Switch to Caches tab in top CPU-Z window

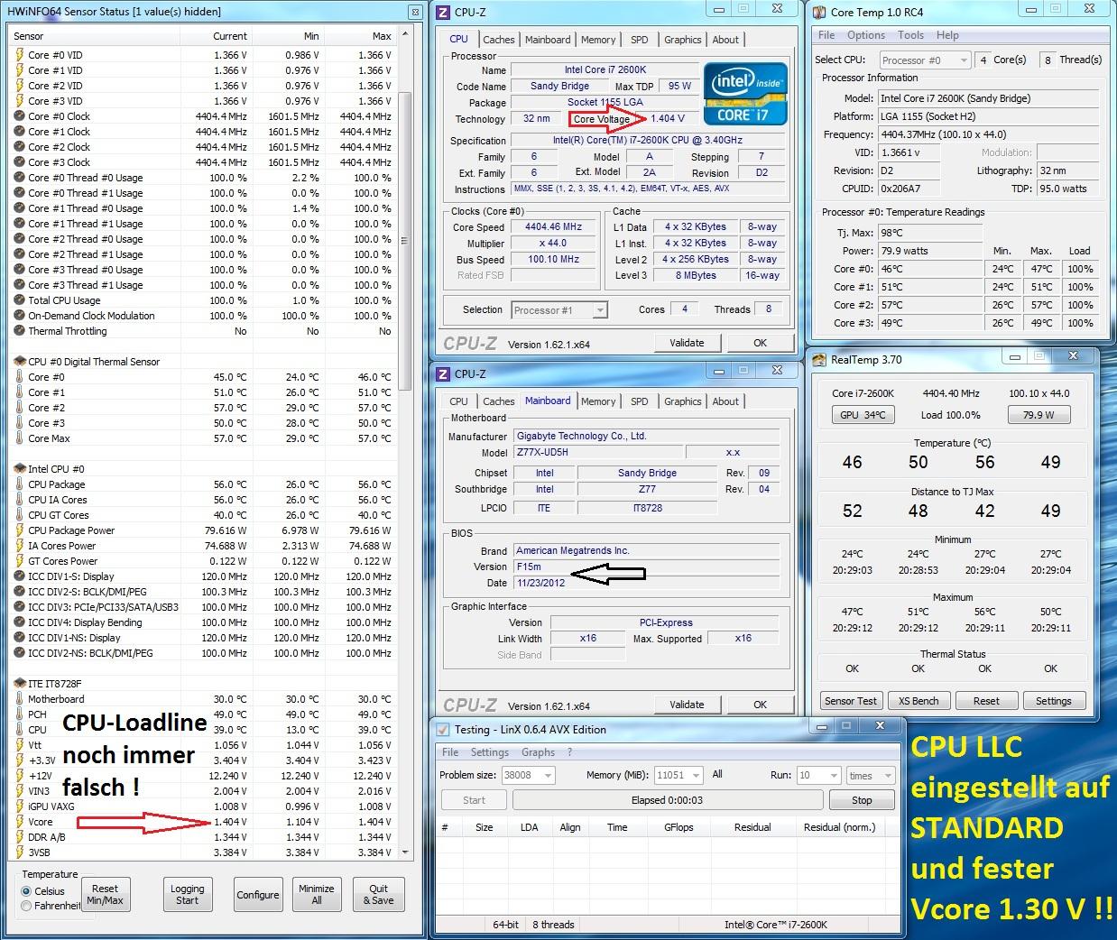tap(498, 40)
